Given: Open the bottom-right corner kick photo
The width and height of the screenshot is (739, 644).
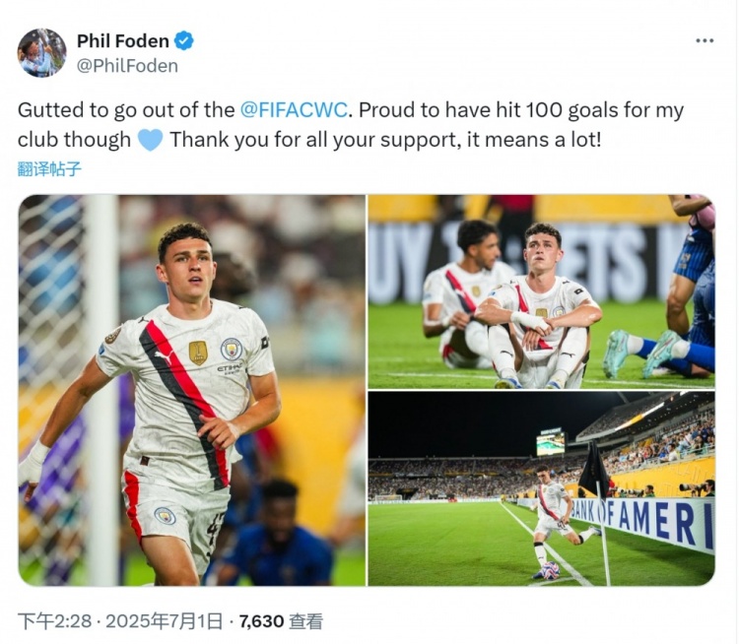Looking at the screenshot, I should click(541, 488).
